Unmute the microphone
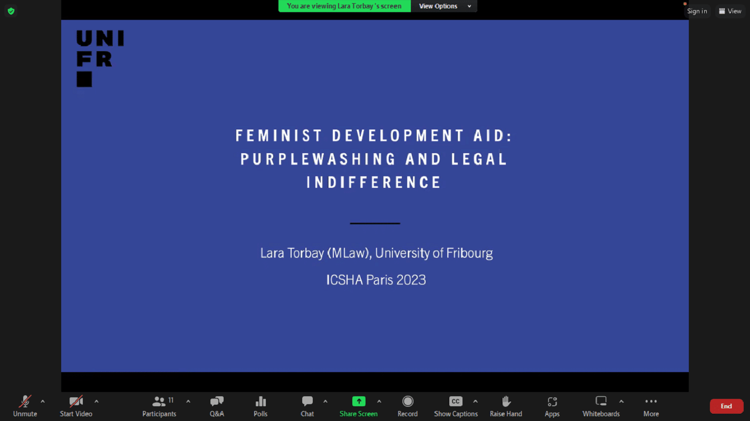This screenshot has height=421, width=750. (25, 406)
